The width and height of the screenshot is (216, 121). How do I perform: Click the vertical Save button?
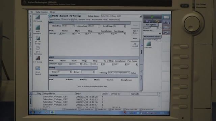pyautogui.click(x=141, y=52)
